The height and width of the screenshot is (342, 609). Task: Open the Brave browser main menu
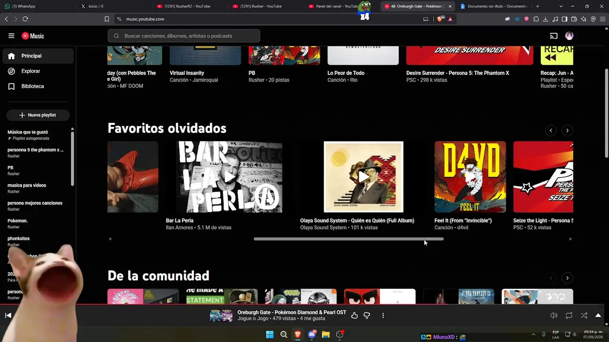point(602,19)
